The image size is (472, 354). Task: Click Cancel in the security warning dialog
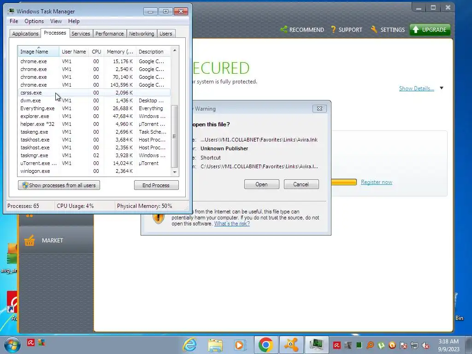[301, 184]
